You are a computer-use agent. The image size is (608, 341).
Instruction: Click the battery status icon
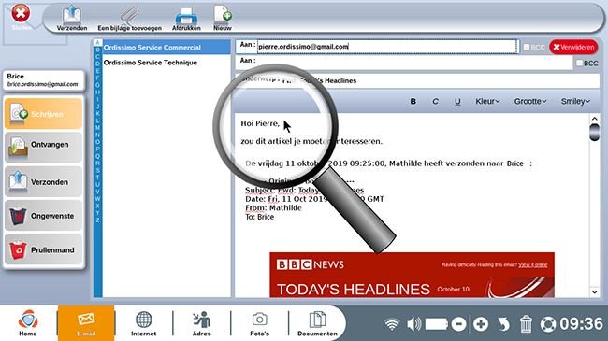pos(437,324)
